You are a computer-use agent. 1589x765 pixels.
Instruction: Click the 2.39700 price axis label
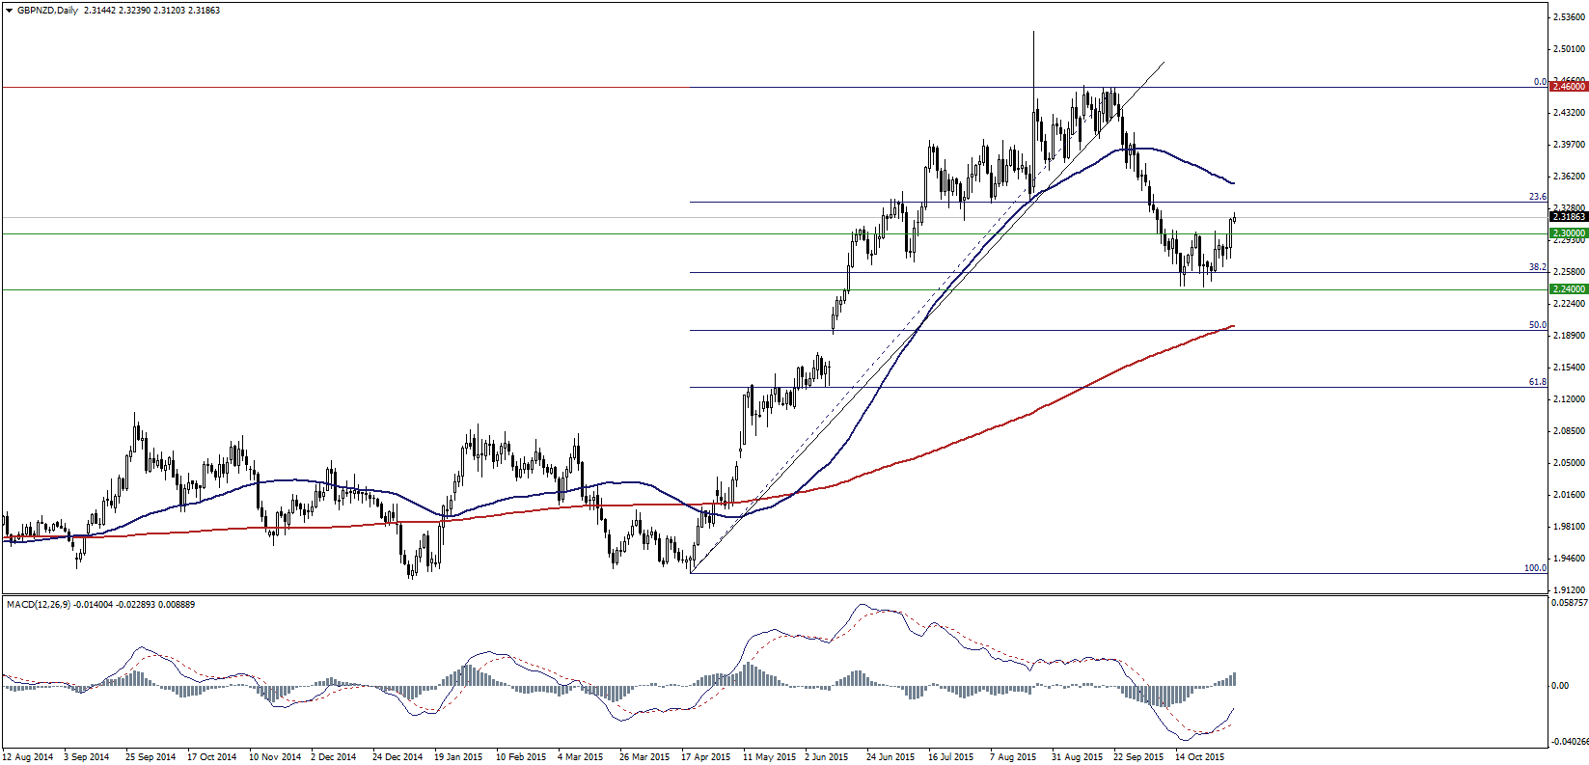1569,145
